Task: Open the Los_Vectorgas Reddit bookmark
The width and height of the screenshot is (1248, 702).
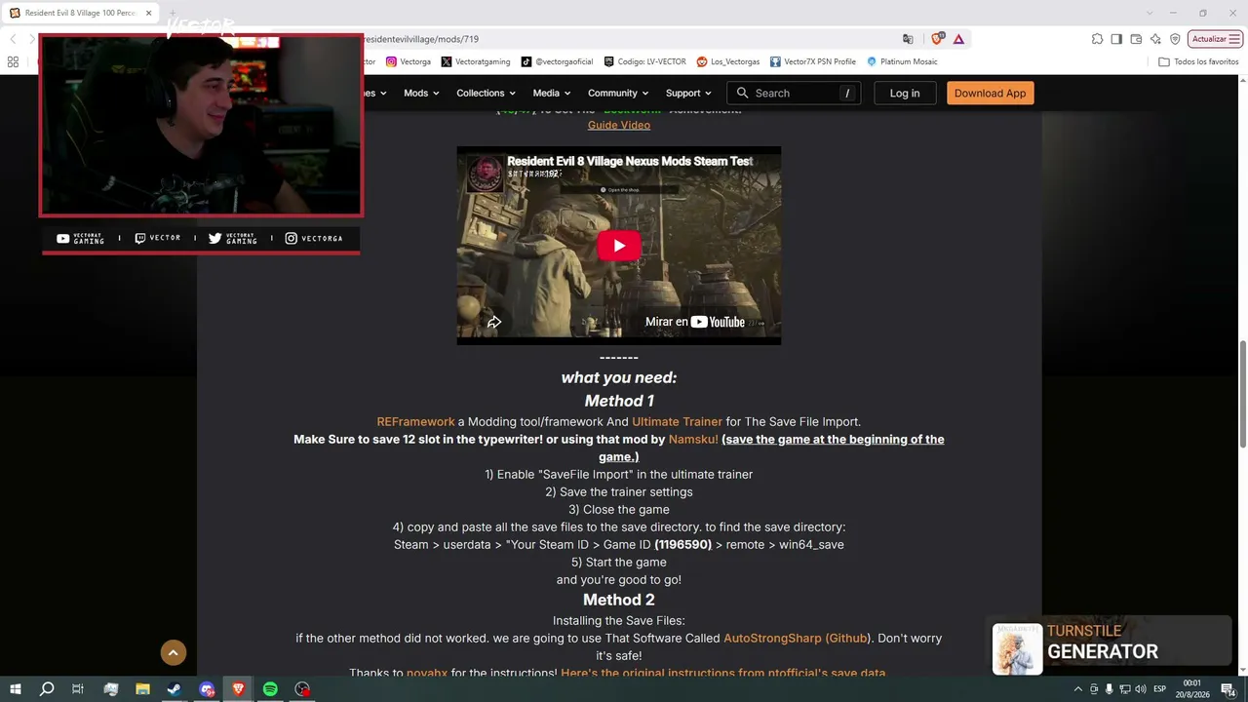Action: pos(727,61)
